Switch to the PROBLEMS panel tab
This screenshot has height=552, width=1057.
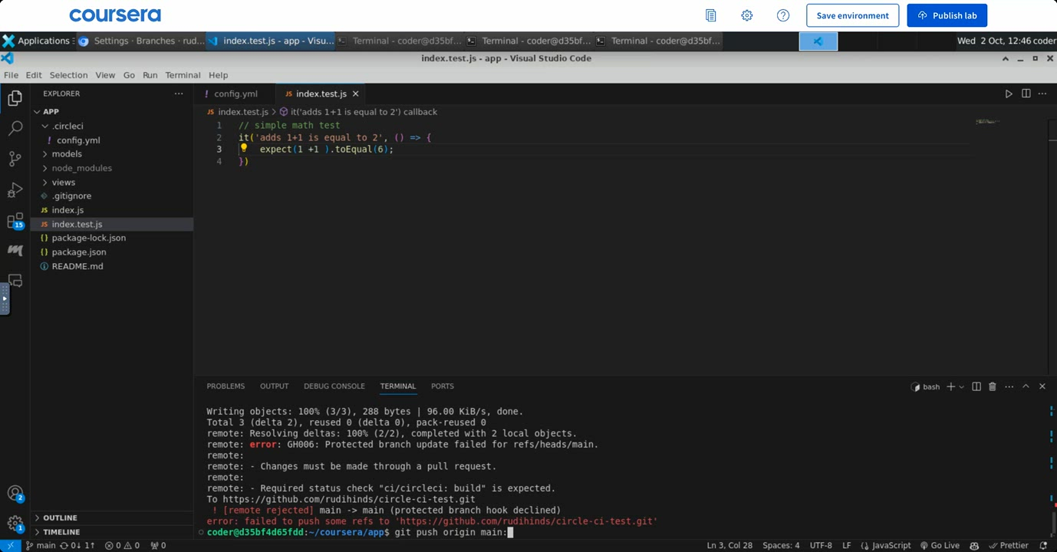(x=226, y=386)
